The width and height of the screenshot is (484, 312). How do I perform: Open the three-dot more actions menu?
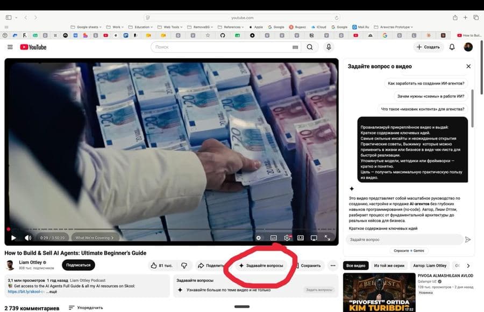(333, 265)
